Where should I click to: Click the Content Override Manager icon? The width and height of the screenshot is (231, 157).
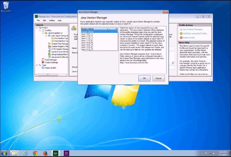[49, 52]
